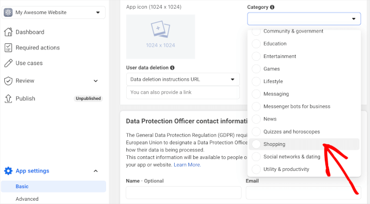Select the Education radio option
The height and width of the screenshot is (204, 370).
click(256, 43)
